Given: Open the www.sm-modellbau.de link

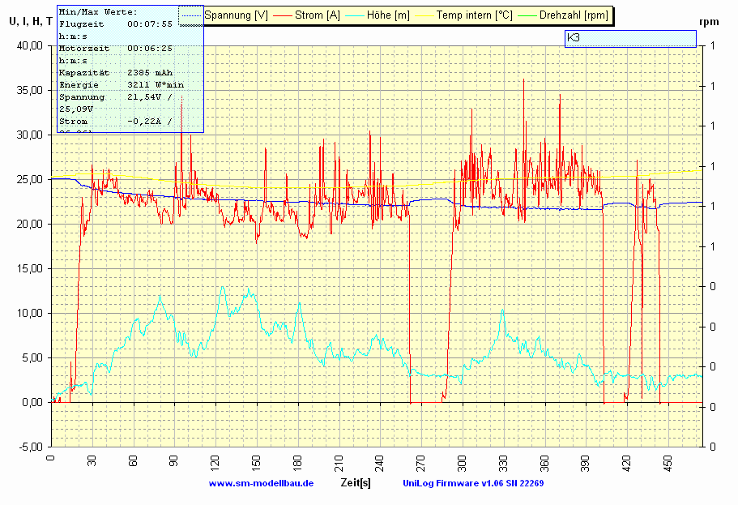Looking at the screenshot, I should pos(261,483).
